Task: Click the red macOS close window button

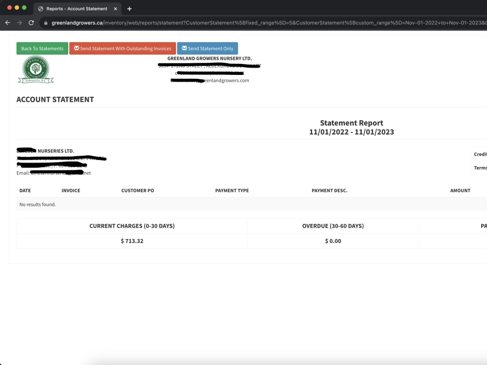Action: 9,7
